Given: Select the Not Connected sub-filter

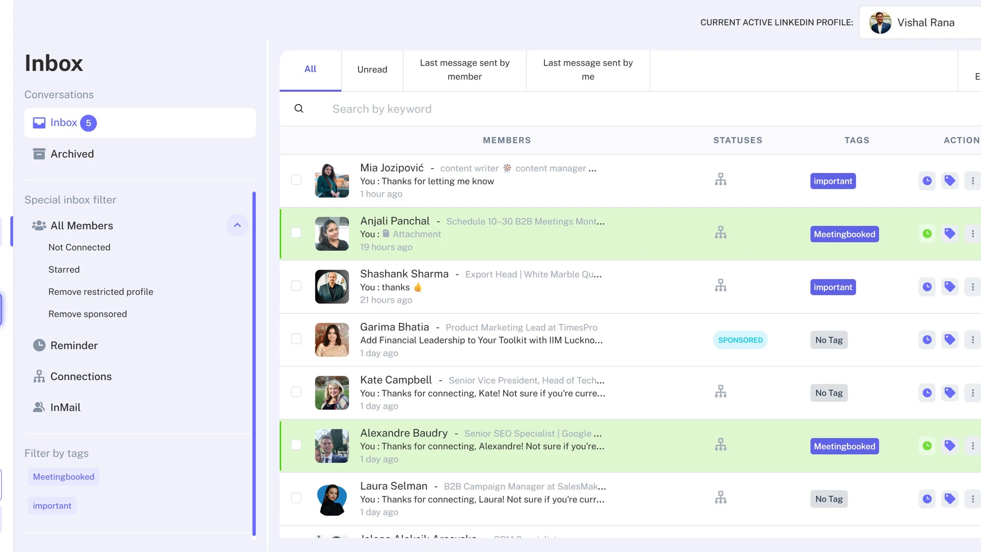Looking at the screenshot, I should pyautogui.click(x=79, y=248).
